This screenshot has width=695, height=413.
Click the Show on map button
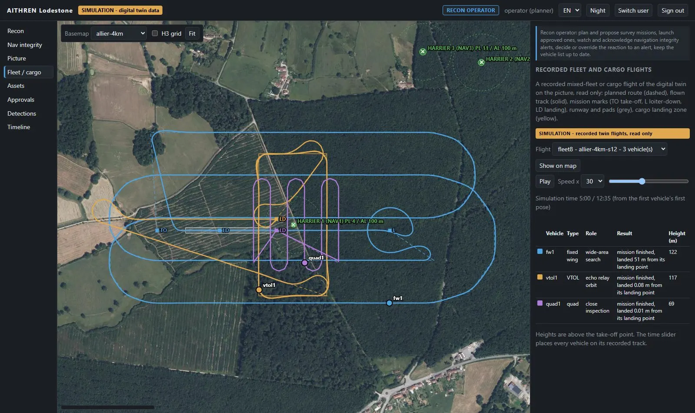pos(558,166)
